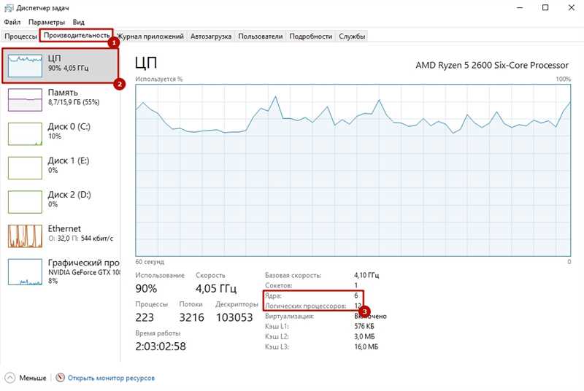
Task: Click the 103053 handles value
Action: (x=234, y=317)
